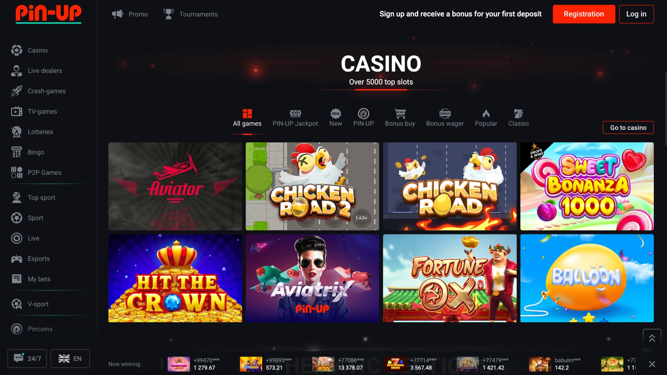Close the Now winning ticker
This screenshot has height=375, width=667.
[652, 364]
